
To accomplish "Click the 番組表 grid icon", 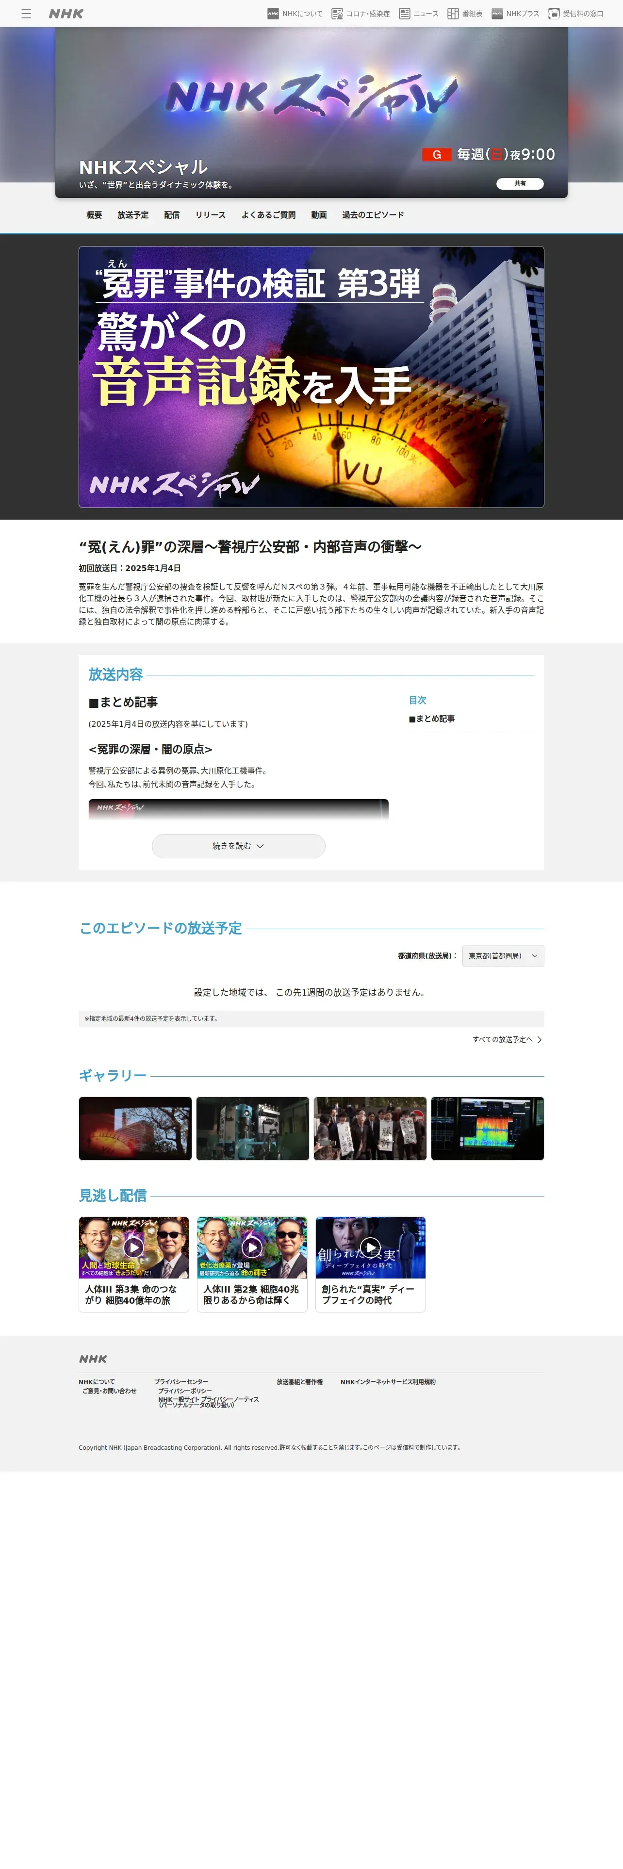I will (453, 14).
